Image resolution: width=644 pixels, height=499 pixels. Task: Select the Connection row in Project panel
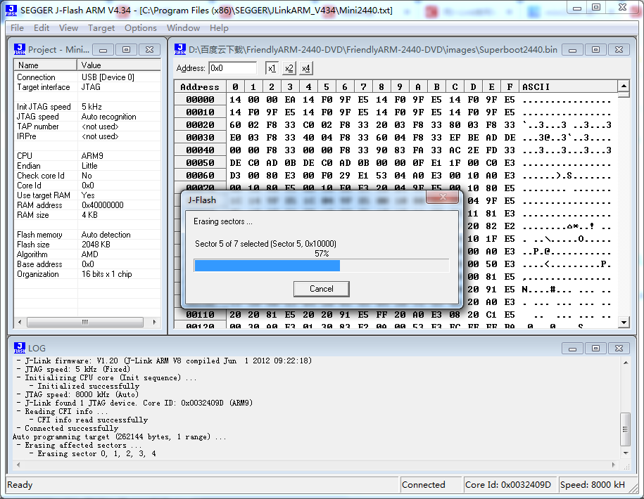(87, 77)
